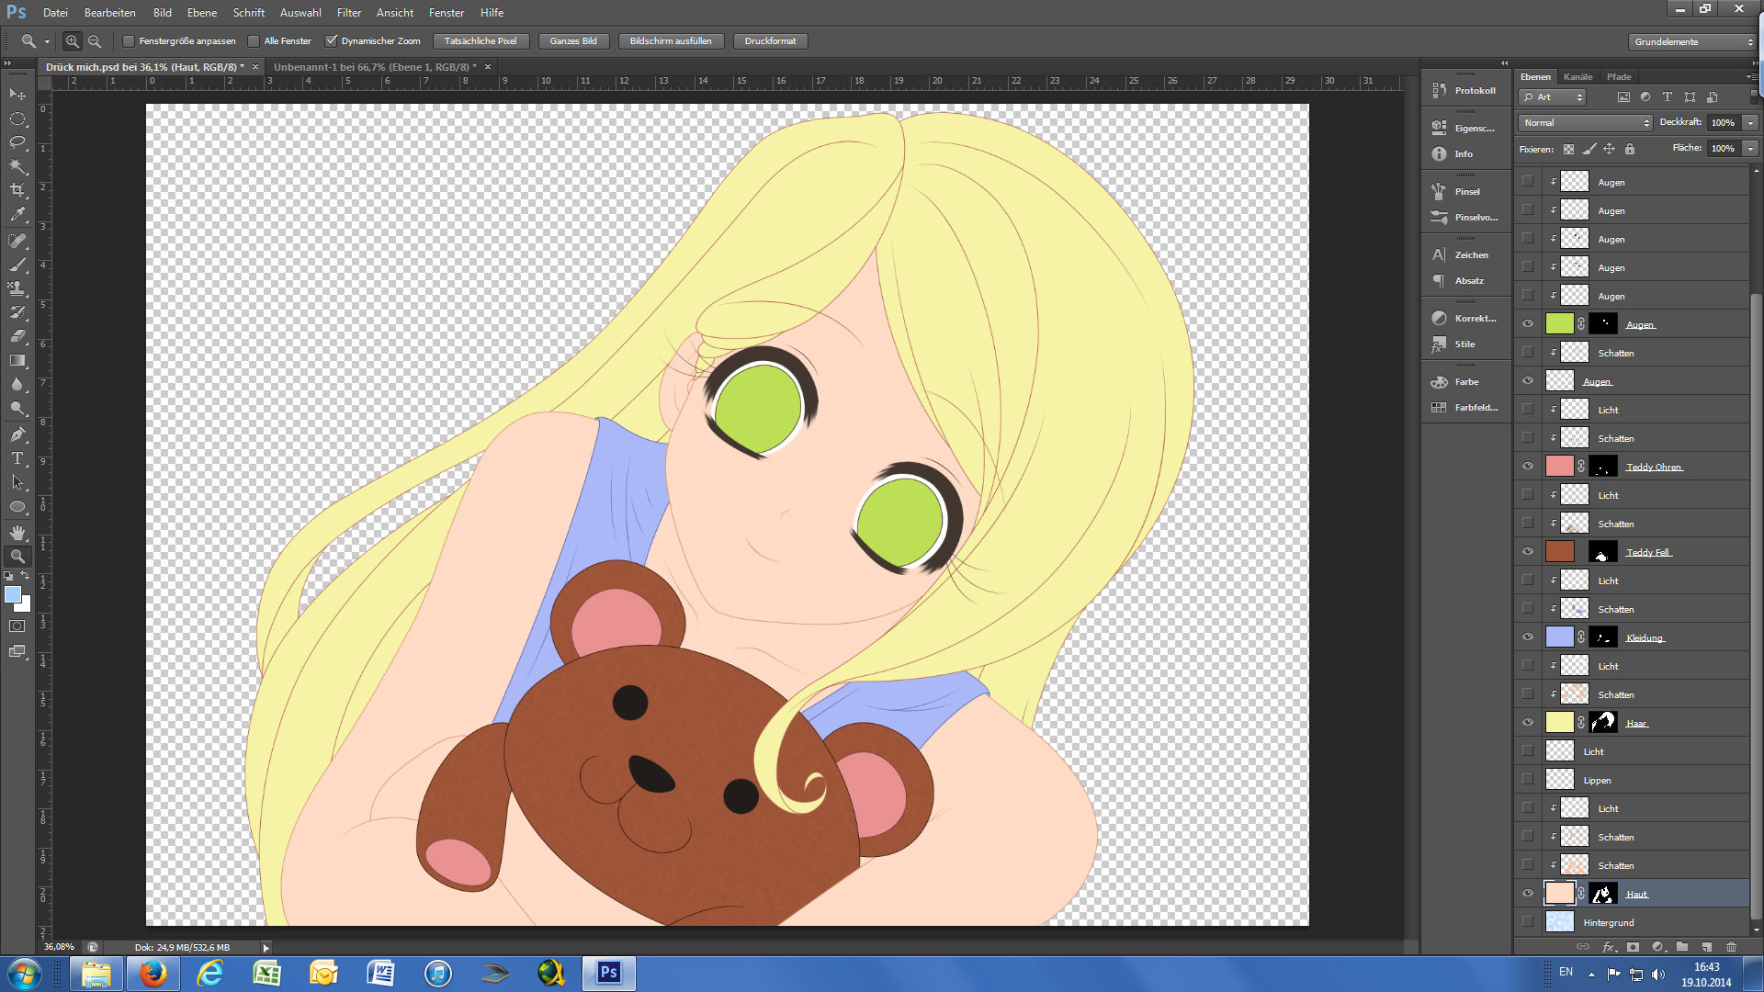Click the Druckformat button
Image resolution: width=1764 pixels, height=992 pixels.
click(770, 41)
